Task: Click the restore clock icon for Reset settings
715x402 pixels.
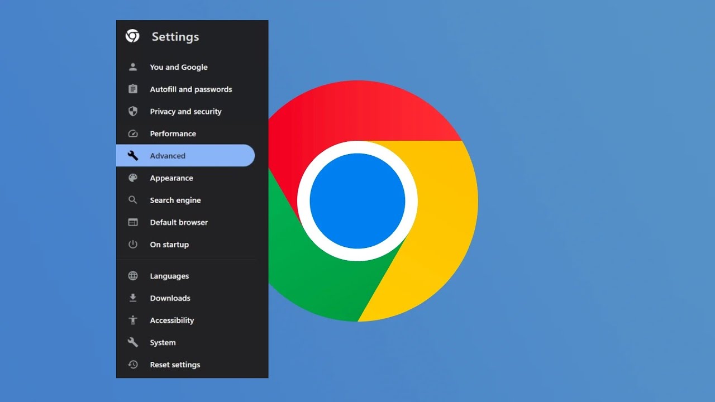Action: point(132,365)
